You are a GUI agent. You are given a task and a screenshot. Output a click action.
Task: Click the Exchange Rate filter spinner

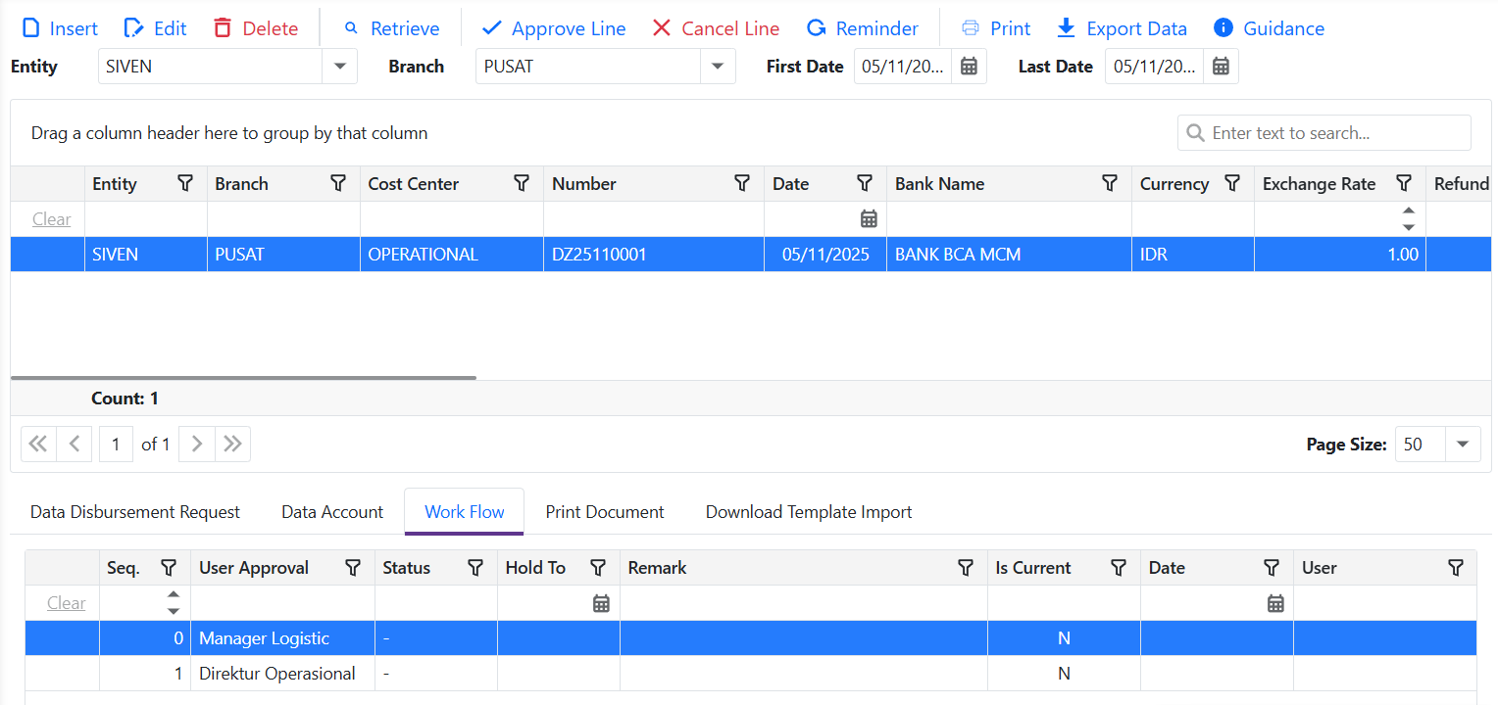1409,219
